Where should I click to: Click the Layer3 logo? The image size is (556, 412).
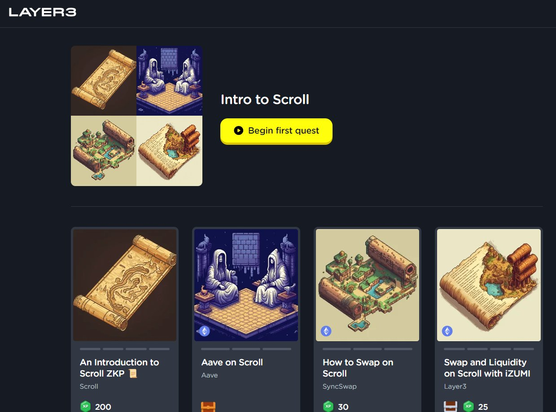point(43,13)
